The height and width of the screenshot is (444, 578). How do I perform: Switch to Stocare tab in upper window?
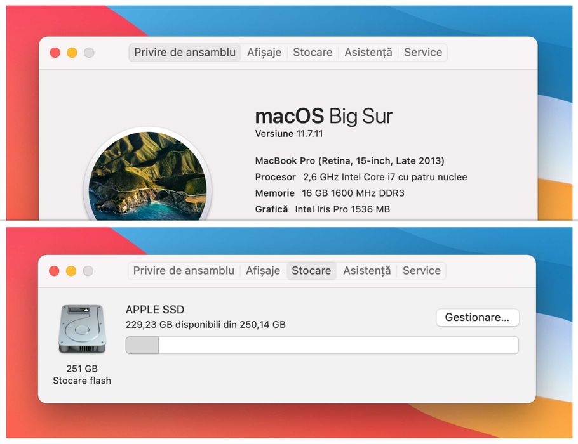[x=313, y=52]
